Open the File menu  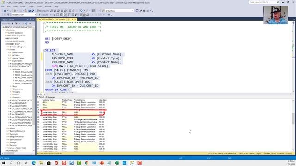tap(3, 6)
